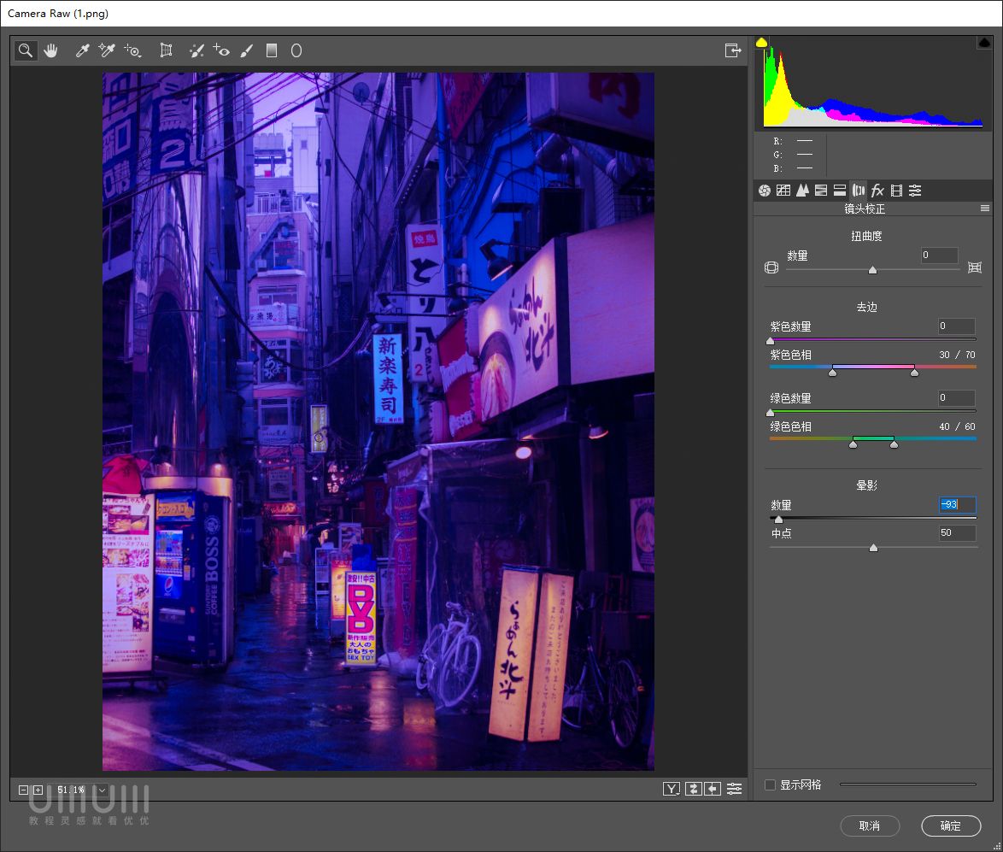Click the 取消 button
The width and height of the screenshot is (1003, 852).
pyautogui.click(x=870, y=826)
